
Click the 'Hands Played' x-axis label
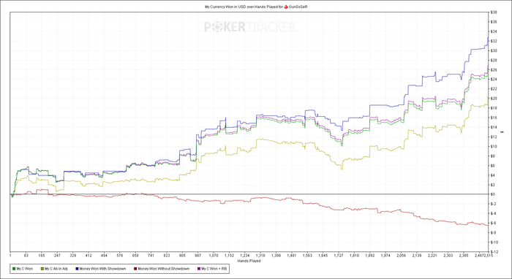tap(249, 261)
